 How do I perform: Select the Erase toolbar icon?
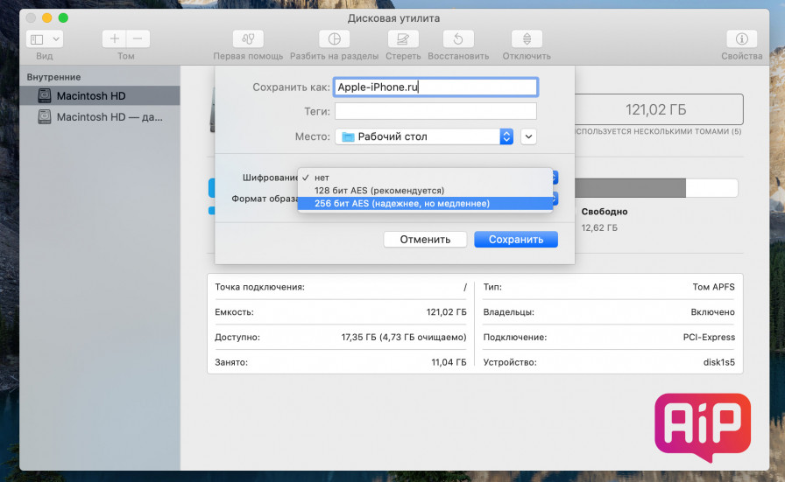point(403,39)
